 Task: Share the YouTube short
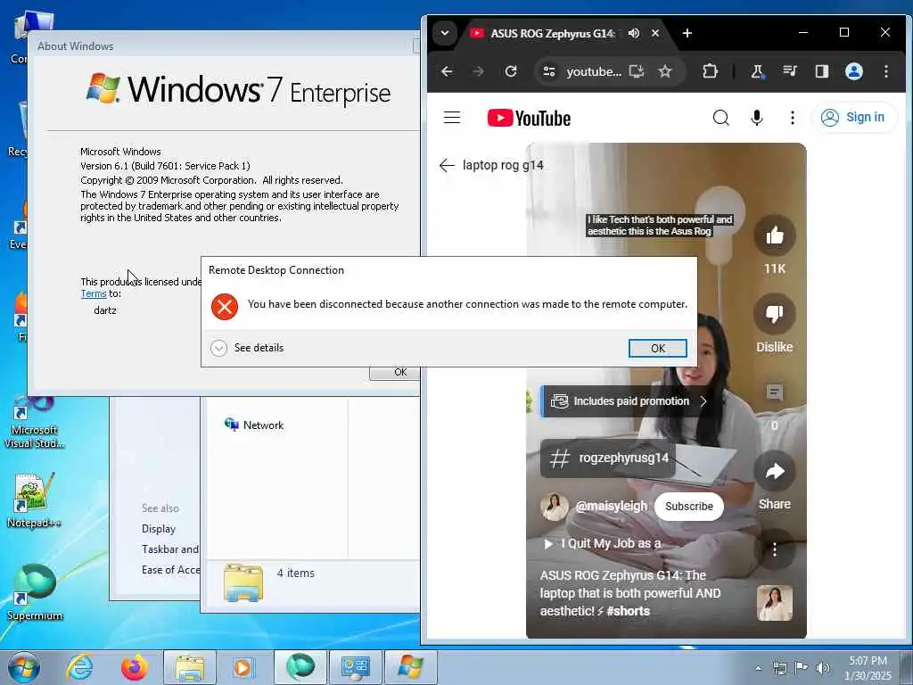pos(775,471)
